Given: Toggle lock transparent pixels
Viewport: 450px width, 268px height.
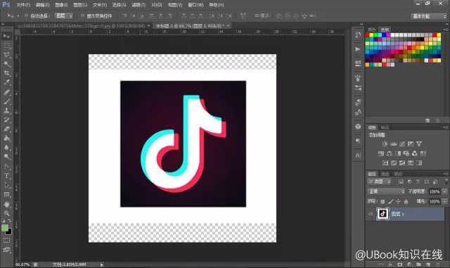Looking at the screenshot, I should (382, 202).
